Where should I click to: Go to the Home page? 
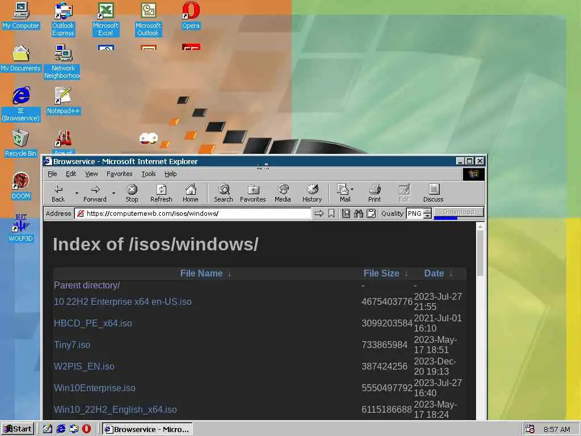coord(191,193)
